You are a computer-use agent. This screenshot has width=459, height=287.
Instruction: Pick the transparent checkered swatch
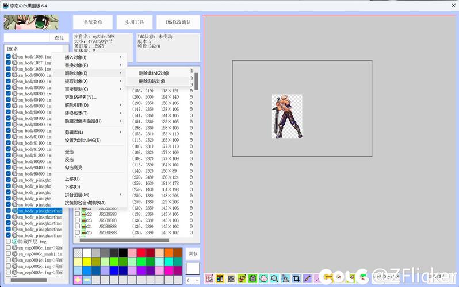78,253
